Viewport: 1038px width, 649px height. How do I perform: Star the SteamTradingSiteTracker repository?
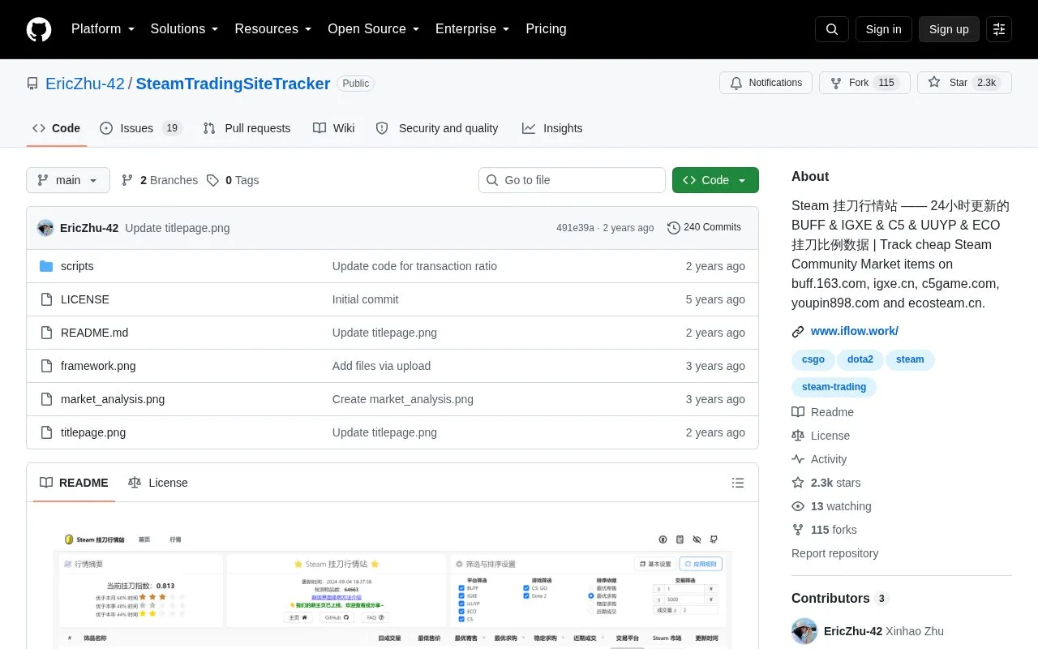click(964, 83)
